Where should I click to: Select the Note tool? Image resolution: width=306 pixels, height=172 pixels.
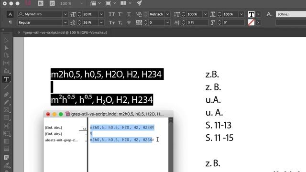click(x=6, y=157)
